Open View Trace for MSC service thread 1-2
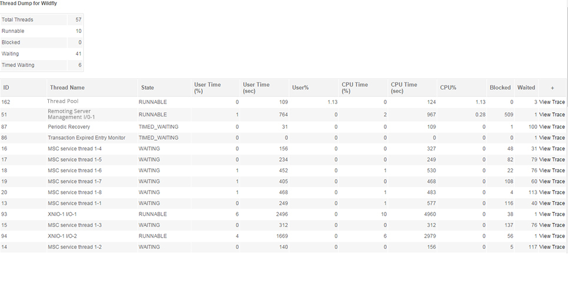Viewport: 568px width, 300px height. [552, 247]
